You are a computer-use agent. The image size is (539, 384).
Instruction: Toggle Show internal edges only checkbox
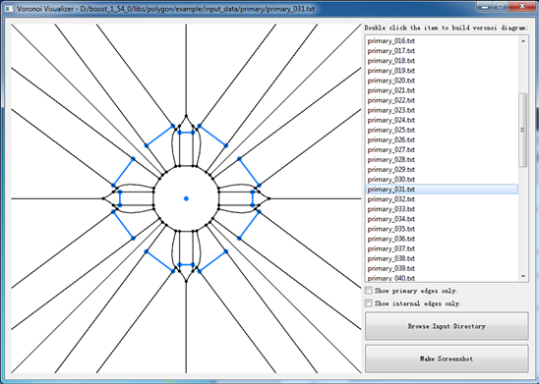[x=369, y=303]
